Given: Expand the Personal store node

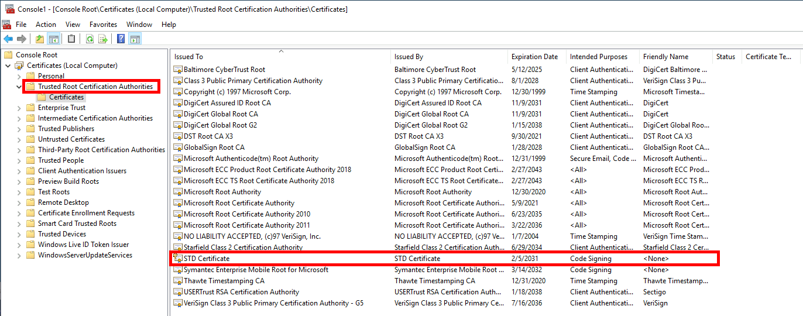Looking at the screenshot, I should click(19, 76).
